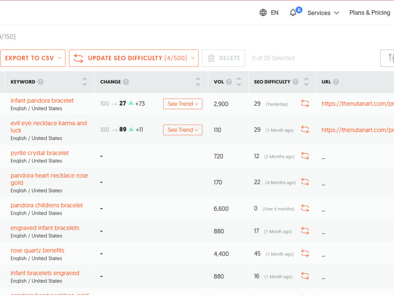Click the URL help question icon
This screenshot has height=295, width=394.
coord(336,82)
